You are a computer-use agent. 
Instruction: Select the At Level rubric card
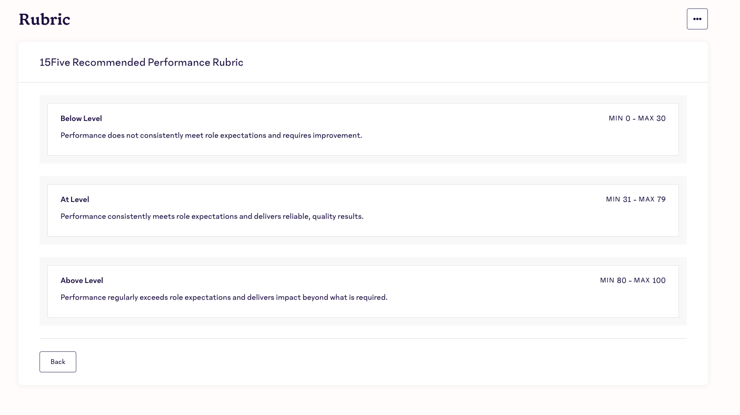pos(363,210)
